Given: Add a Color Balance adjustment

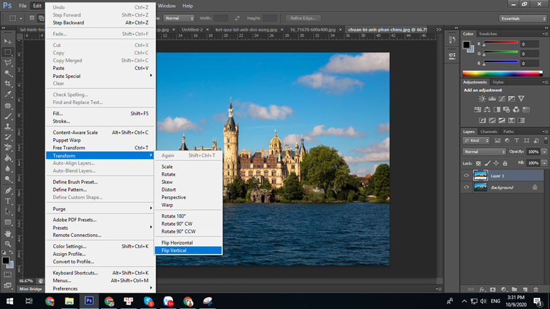Looking at the screenshot, I should pyautogui.click(x=487, y=110).
